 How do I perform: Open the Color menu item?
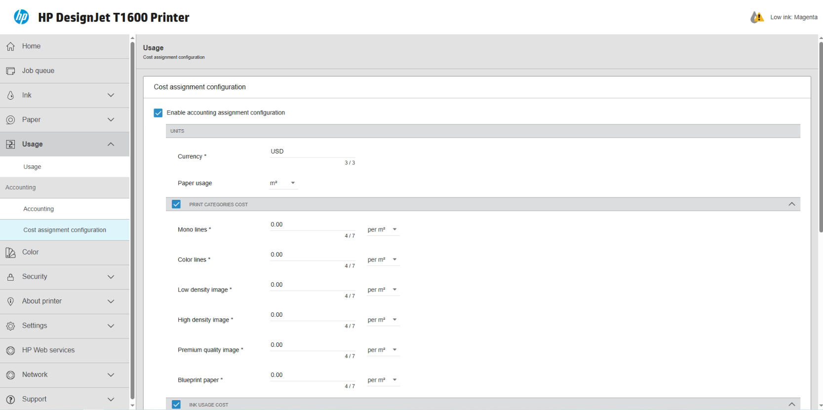[x=65, y=253]
